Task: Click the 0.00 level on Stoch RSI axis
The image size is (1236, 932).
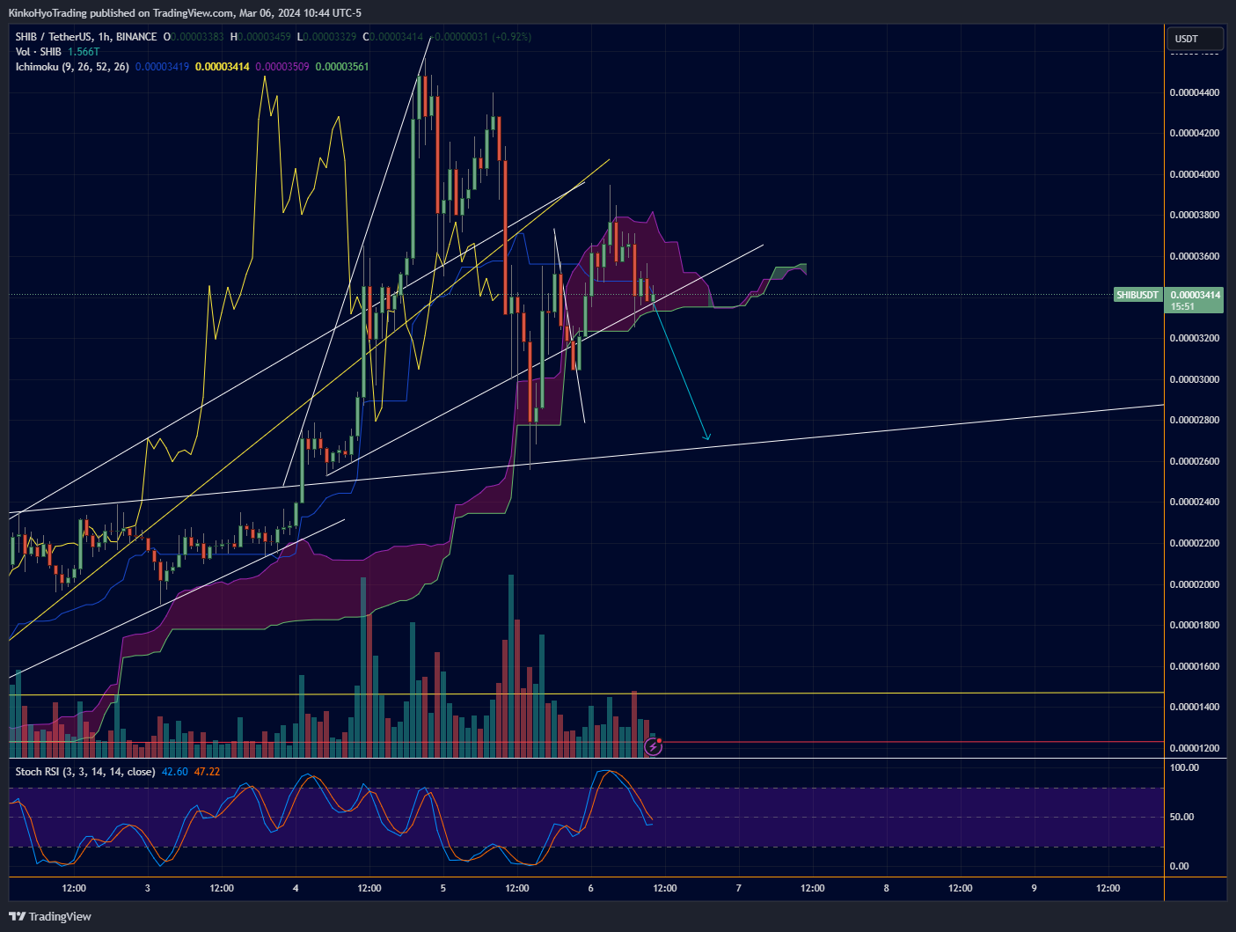Action: coord(1179,866)
